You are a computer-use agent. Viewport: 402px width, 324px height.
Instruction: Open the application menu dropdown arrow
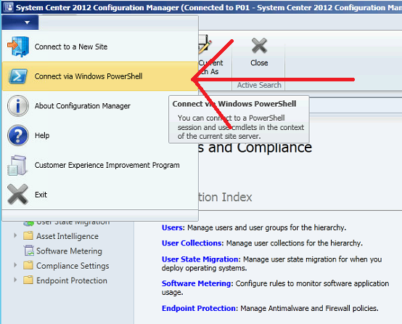coord(27,23)
